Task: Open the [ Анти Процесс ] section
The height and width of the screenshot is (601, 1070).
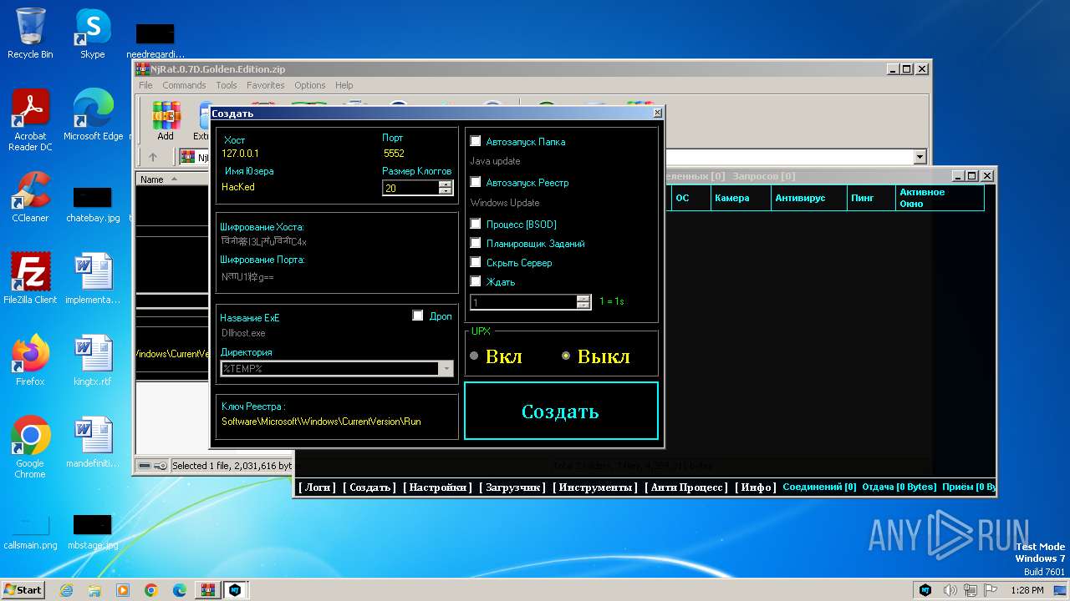Action: pyautogui.click(x=686, y=487)
